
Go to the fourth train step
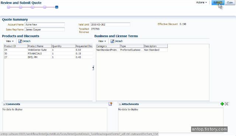pyautogui.click(x=45, y=7)
